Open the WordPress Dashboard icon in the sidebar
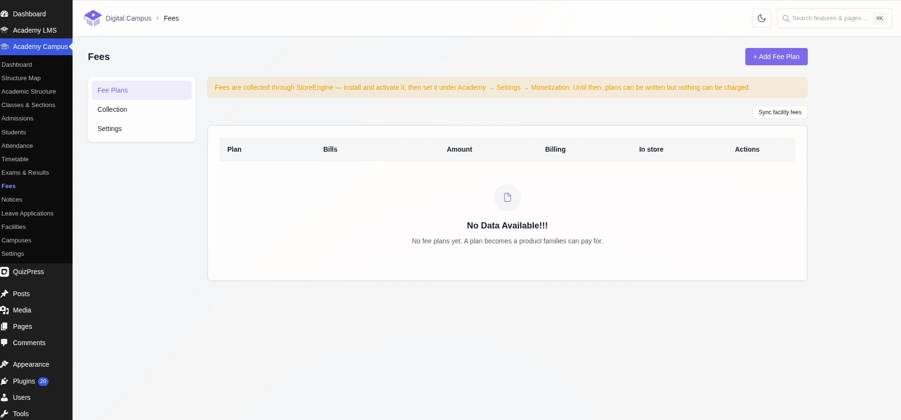901x420 pixels. click(x=5, y=14)
